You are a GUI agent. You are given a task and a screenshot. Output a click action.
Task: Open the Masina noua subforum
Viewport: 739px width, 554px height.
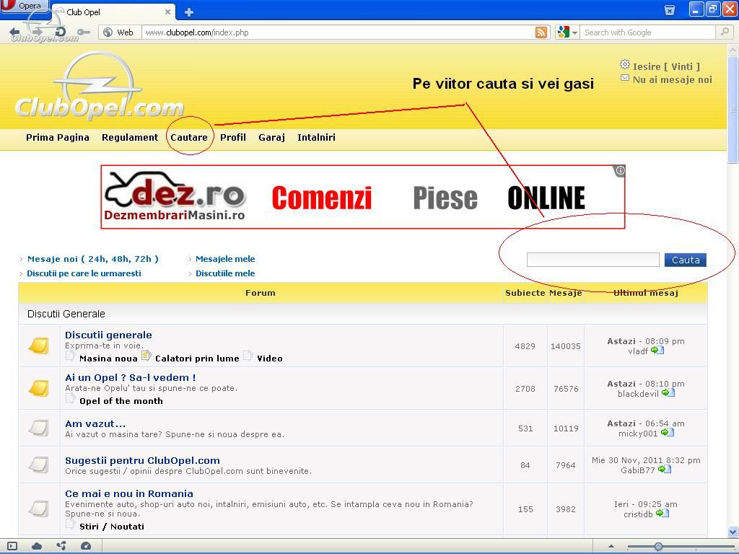108,359
